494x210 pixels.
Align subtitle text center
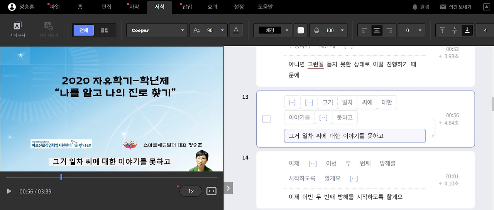point(377,30)
